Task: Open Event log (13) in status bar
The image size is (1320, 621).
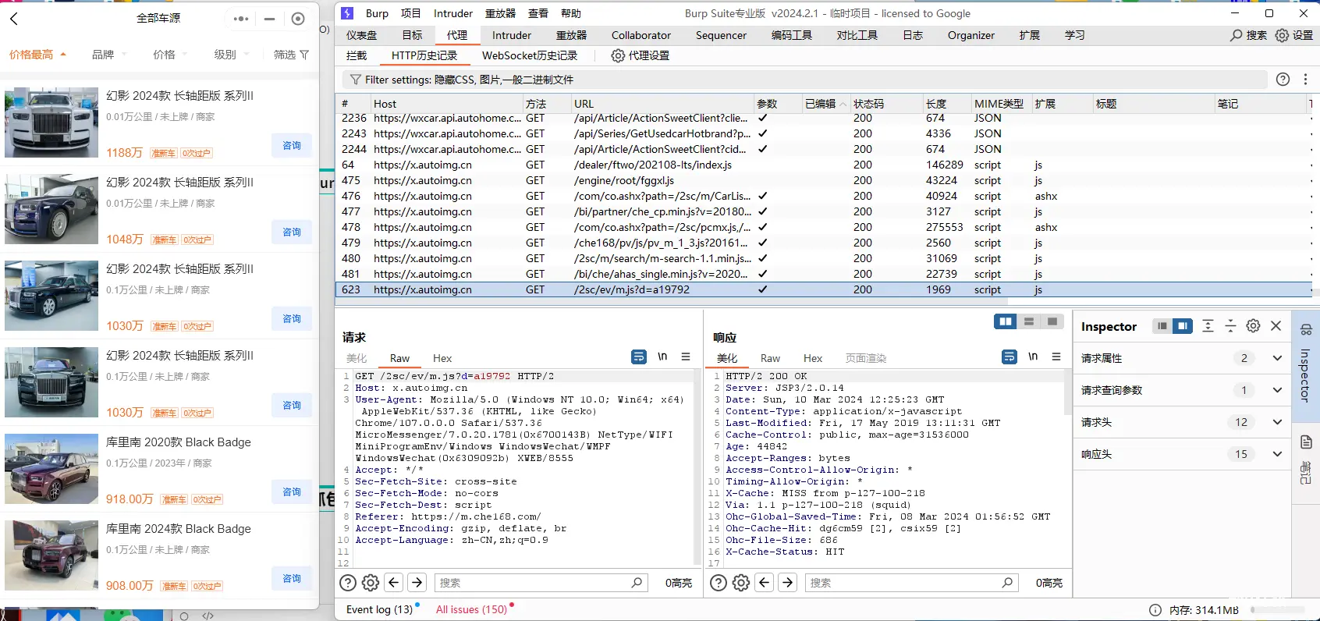Action: 380,609
